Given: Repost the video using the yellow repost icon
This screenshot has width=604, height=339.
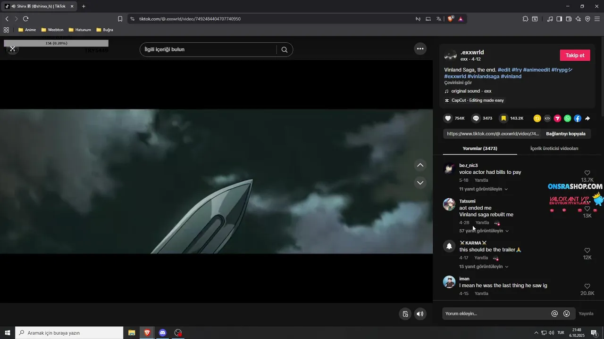Looking at the screenshot, I should [x=537, y=119].
